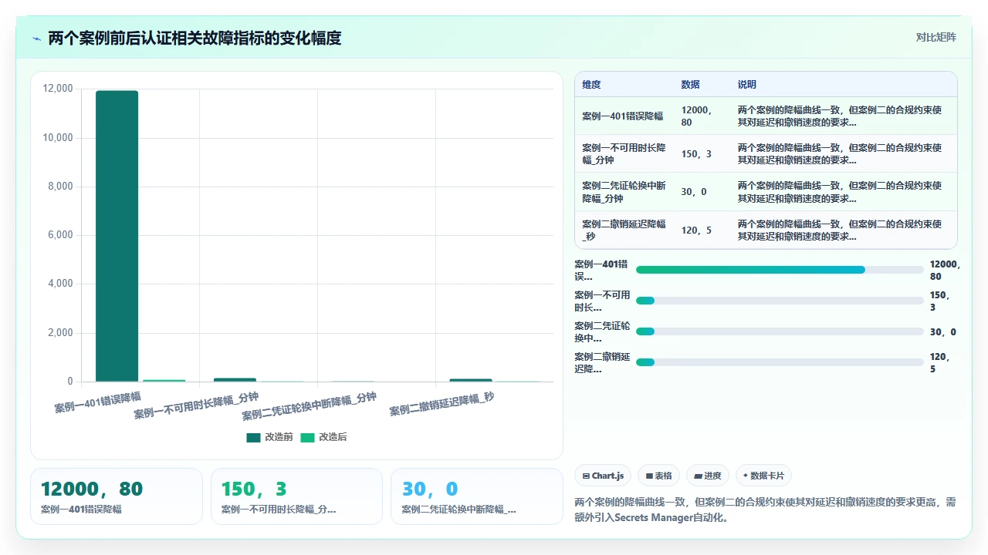The height and width of the screenshot is (555, 988).
Task: Click the lightning icon beside the dashboard title
Action: click(x=36, y=39)
